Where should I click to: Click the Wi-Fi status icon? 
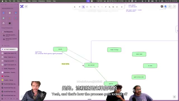(x=156, y=1)
